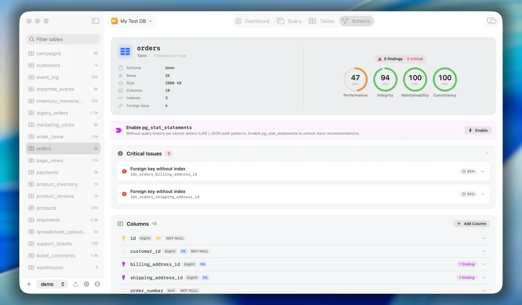The height and width of the screenshot is (305, 522).
Task: Open the My Test DB connection dropdown
Action: [132, 21]
